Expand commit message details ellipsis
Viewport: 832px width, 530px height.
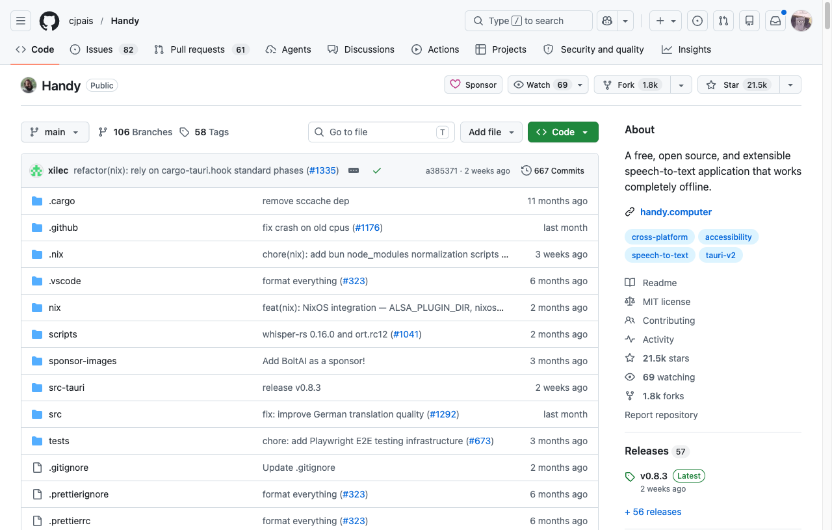(354, 170)
